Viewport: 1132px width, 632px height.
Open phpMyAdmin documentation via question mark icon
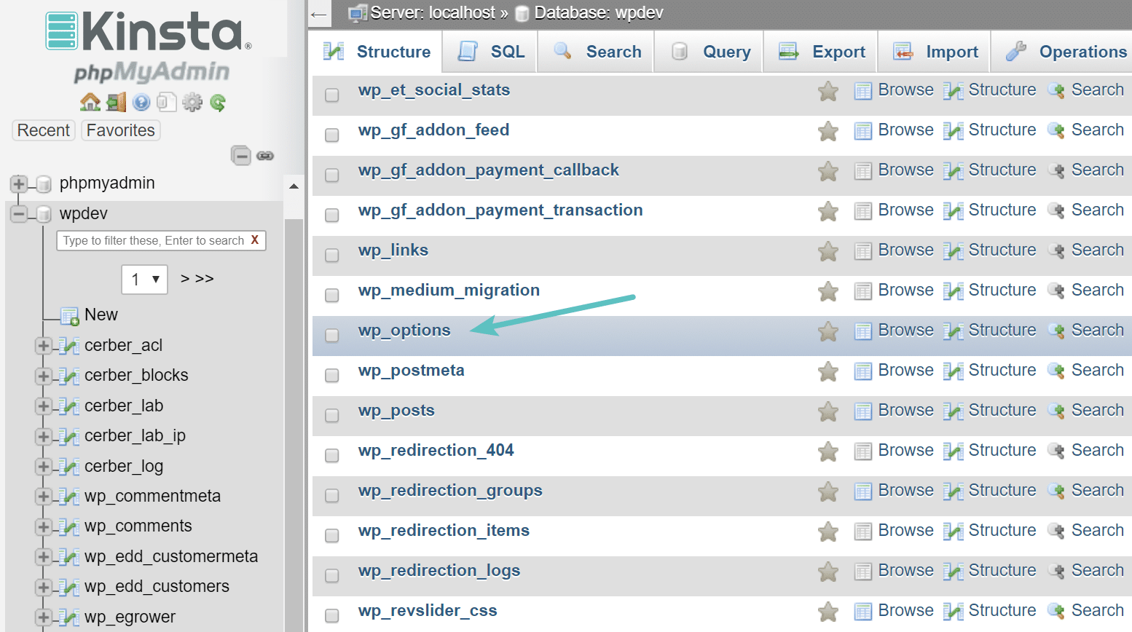point(141,102)
